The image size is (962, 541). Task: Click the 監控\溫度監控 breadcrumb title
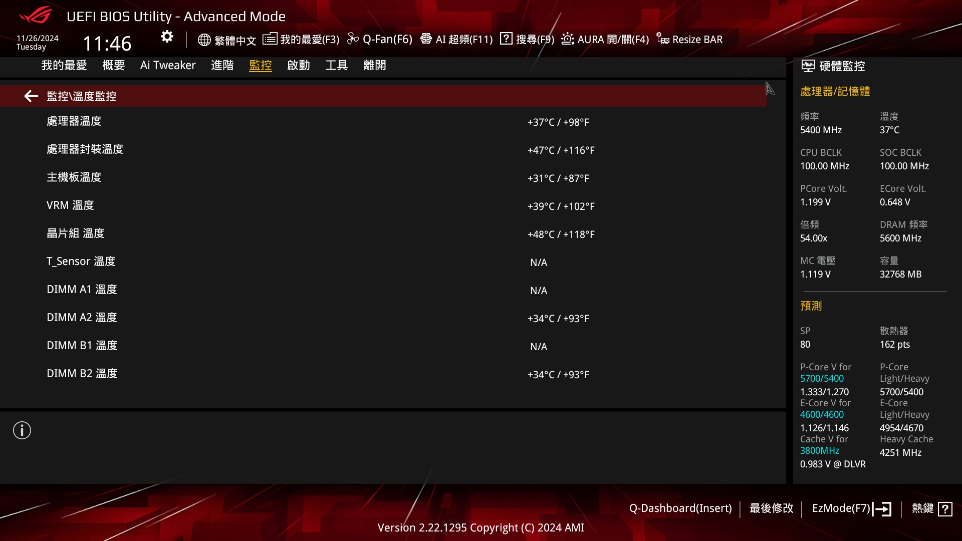pos(82,96)
